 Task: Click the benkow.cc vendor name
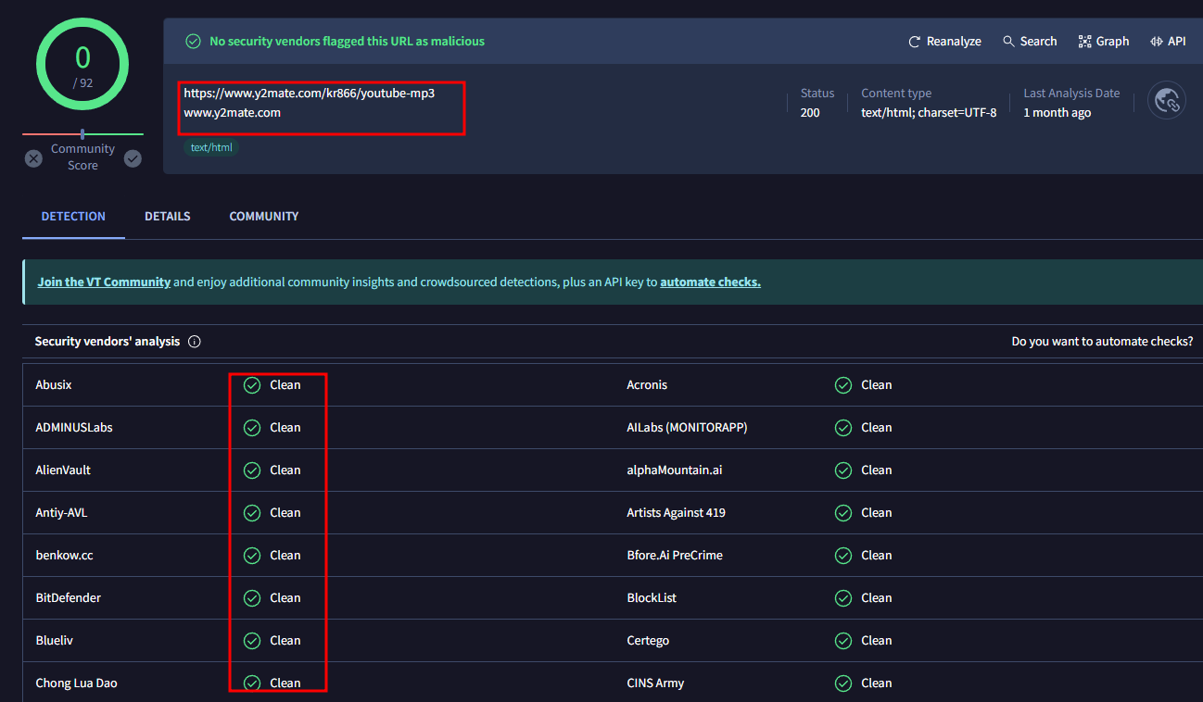[x=64, y=555]
